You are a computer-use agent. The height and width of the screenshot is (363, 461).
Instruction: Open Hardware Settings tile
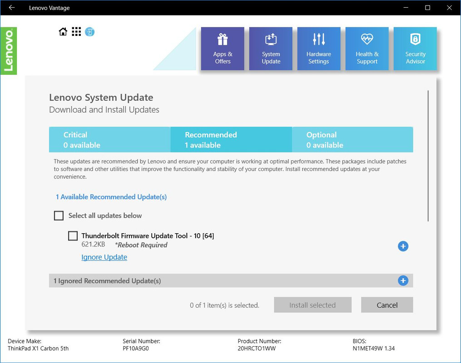[x=319, y=49]
